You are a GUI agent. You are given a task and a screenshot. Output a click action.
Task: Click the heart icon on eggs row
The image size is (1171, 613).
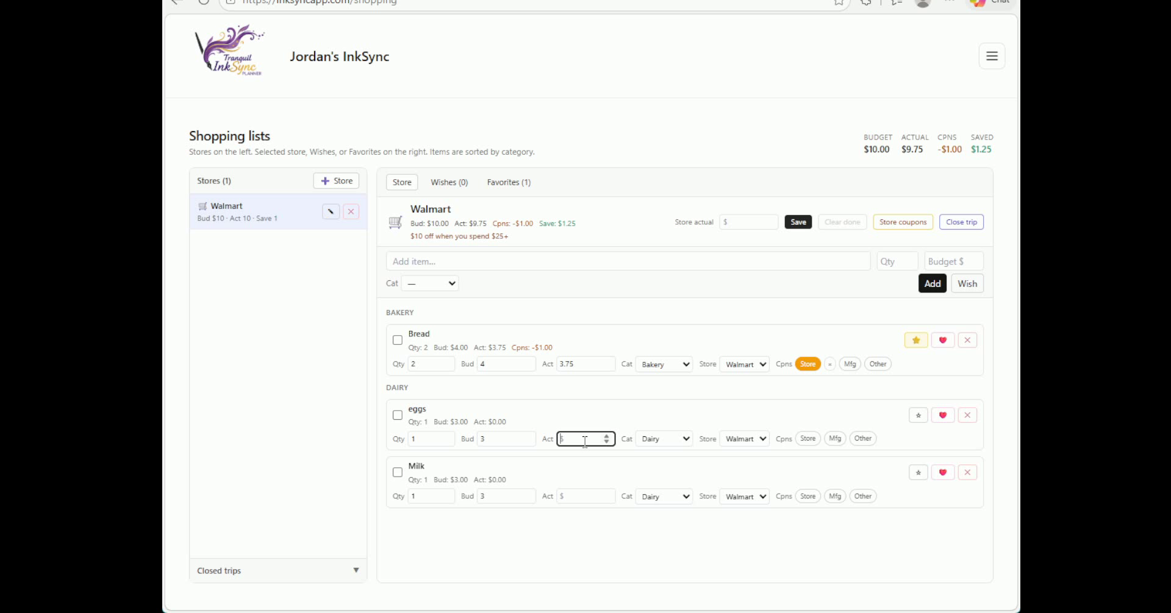[942, 415]
